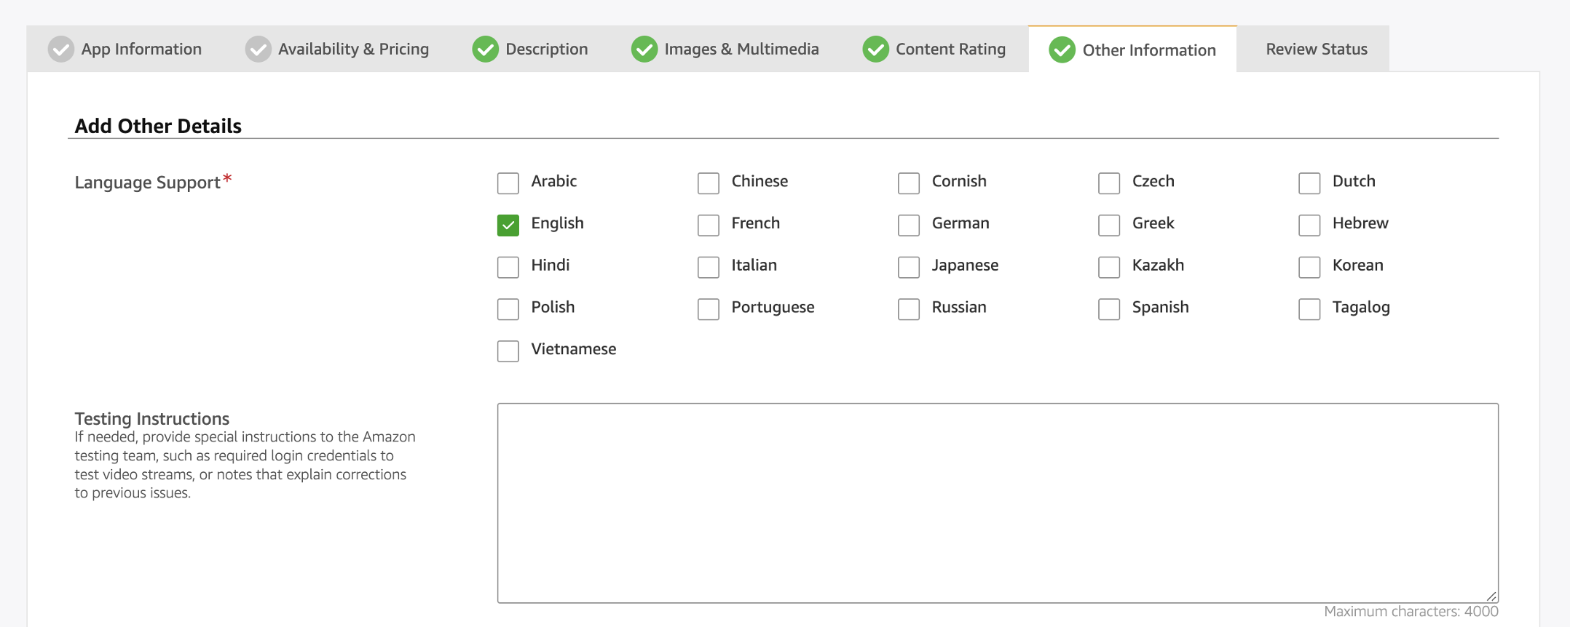Tick the Vietnamese checkbox
Screen dimensions: 1570x627
coord(508,351)
